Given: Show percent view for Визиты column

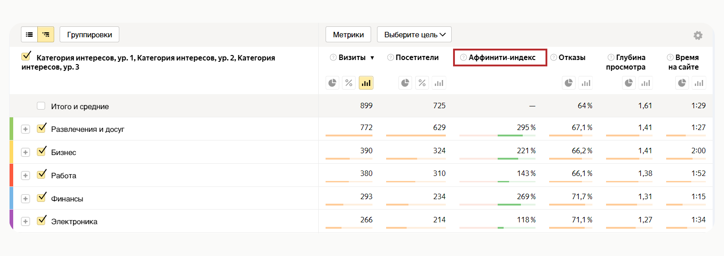Looking at the screenshot, I should (x=349, y=83).
